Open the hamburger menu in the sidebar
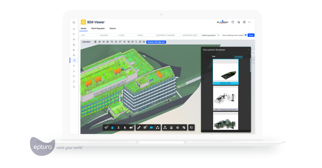This screenshot has height=168, width=322. pos(74,22)
